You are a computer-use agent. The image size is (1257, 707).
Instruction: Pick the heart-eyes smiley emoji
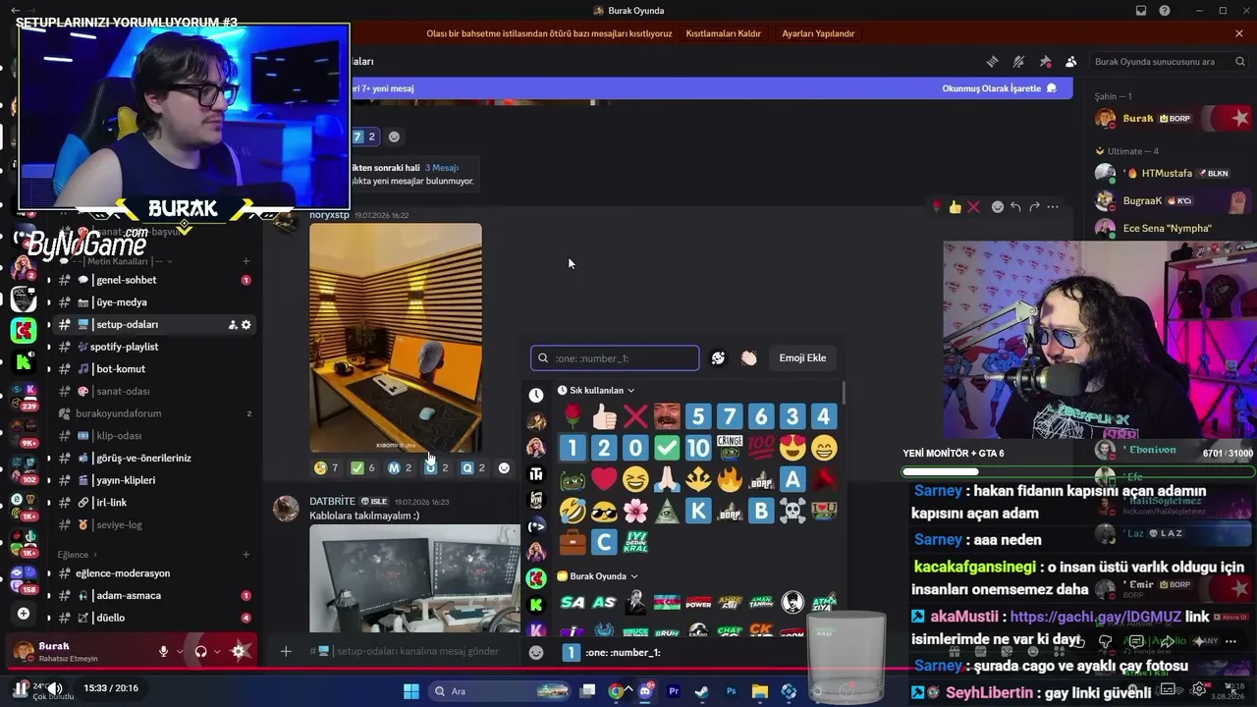tap(792, 448)
